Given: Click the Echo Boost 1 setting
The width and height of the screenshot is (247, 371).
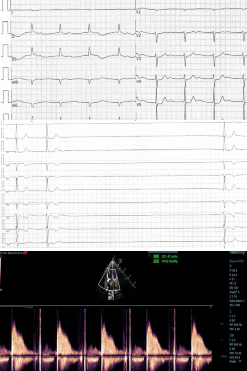Looking at the screenshot, I should pyautogui.click(x=237, y=301).
